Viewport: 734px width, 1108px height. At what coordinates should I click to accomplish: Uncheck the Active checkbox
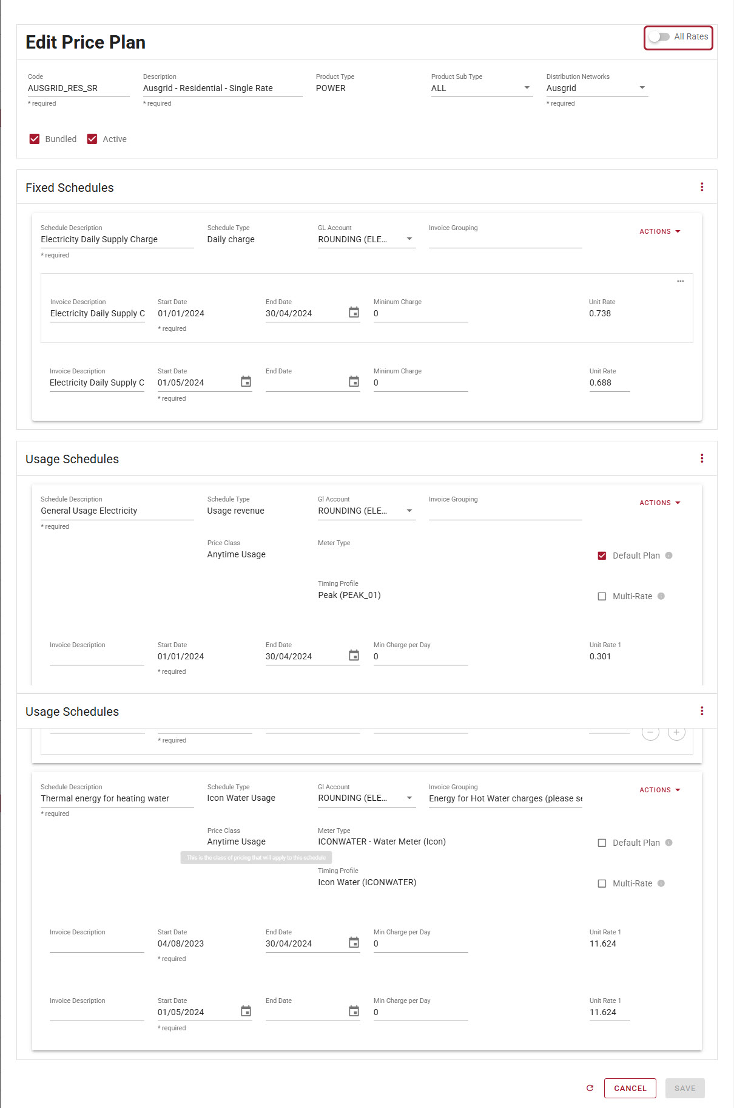tap(92, 139)
